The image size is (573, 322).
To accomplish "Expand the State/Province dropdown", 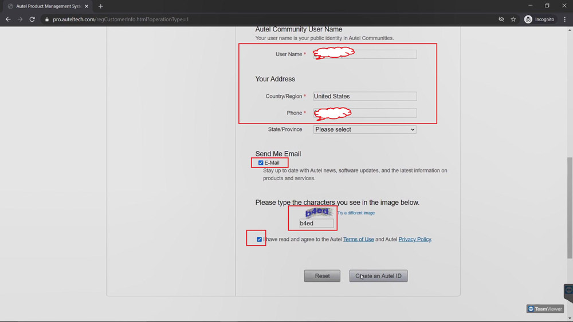I will (x=364, y=129).
